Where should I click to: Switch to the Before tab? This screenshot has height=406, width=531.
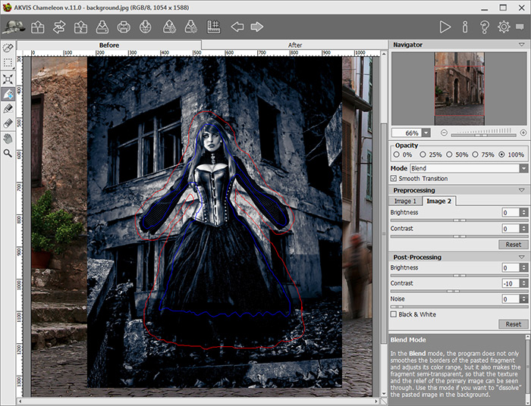point(109,45)
